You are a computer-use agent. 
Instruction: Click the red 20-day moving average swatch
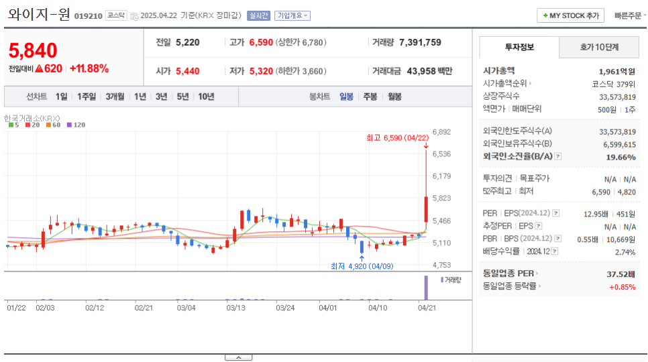(28, 125)
